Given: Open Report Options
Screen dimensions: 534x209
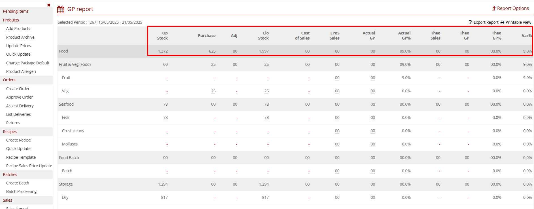Looking at the screenshot, I should [x=513, y=8].
